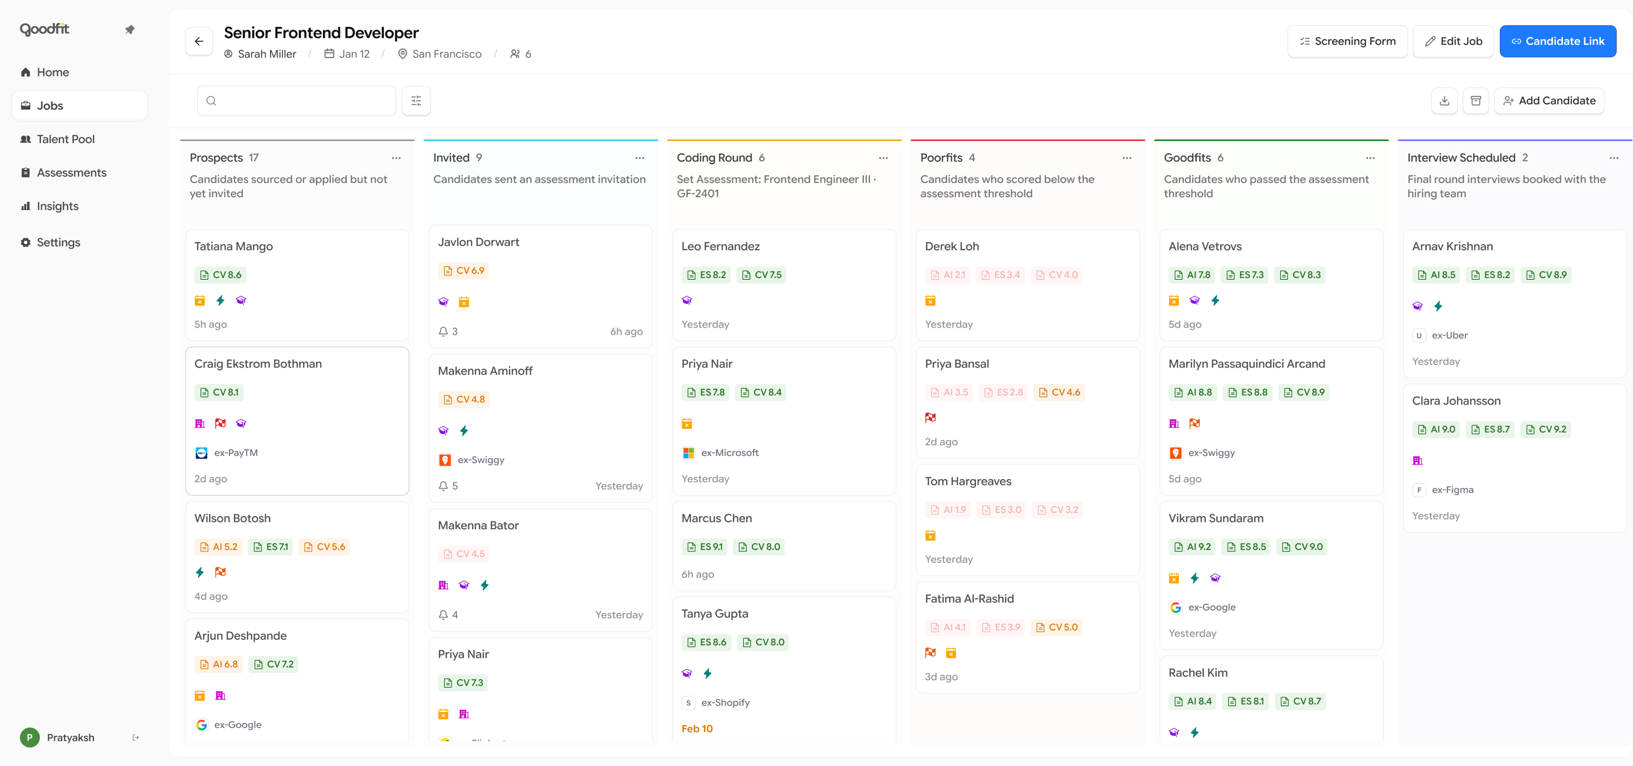
Task: Click the logout icon beside Pratyaksh
Action: tap(136, 737)
